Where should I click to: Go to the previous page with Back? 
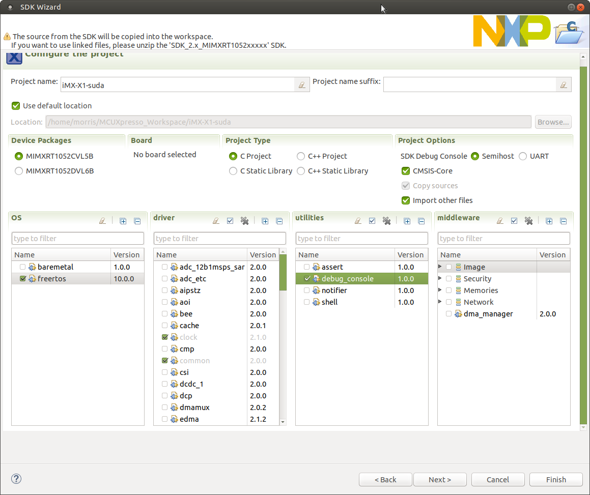tap(385, 480)
